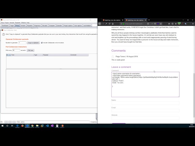Viewport: 195px width, 146px height.
Task: Click the wrench developer icon in Firefox toolbar
Action: [106, 24]
